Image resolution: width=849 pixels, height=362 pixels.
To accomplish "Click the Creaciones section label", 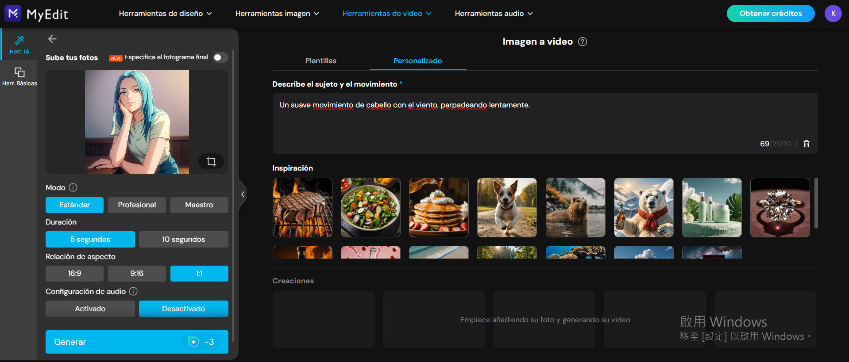I will (293, 281).
